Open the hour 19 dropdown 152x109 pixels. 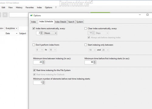[92, 50]
